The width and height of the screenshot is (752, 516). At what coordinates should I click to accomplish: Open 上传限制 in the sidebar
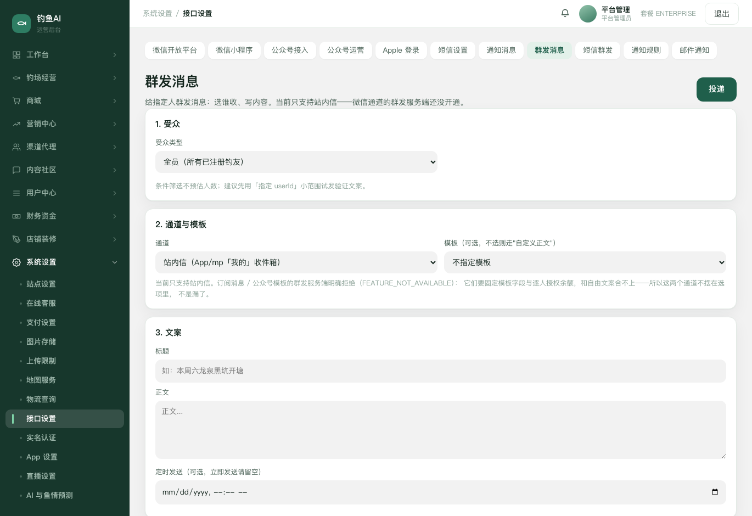65,361
